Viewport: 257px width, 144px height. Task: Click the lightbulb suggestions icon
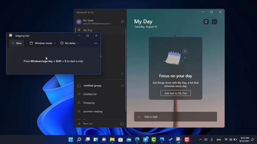point(206,22)
